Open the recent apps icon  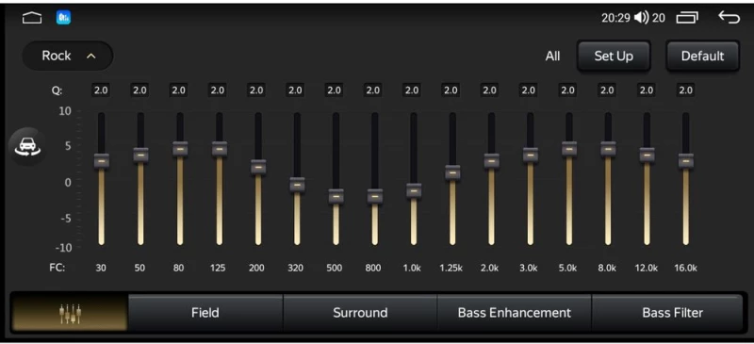pyautogui.click(x=687, y=18)
